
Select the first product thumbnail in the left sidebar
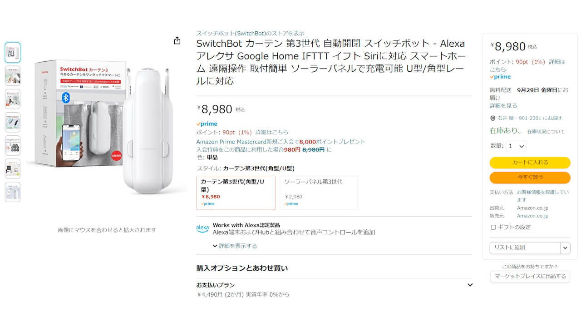point(12,52)
